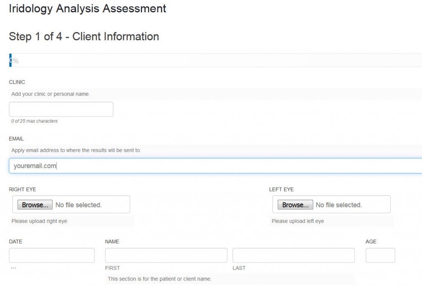Click the '0 of 25 max characters' counter
Image resolution: width=422 pixels, height=287 pixels.
click(x=35, y=121)
